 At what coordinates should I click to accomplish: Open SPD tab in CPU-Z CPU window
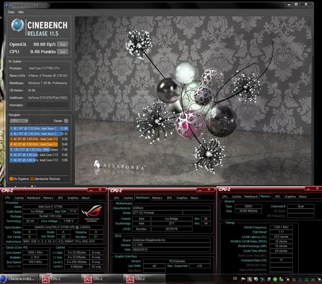[60, 198]
